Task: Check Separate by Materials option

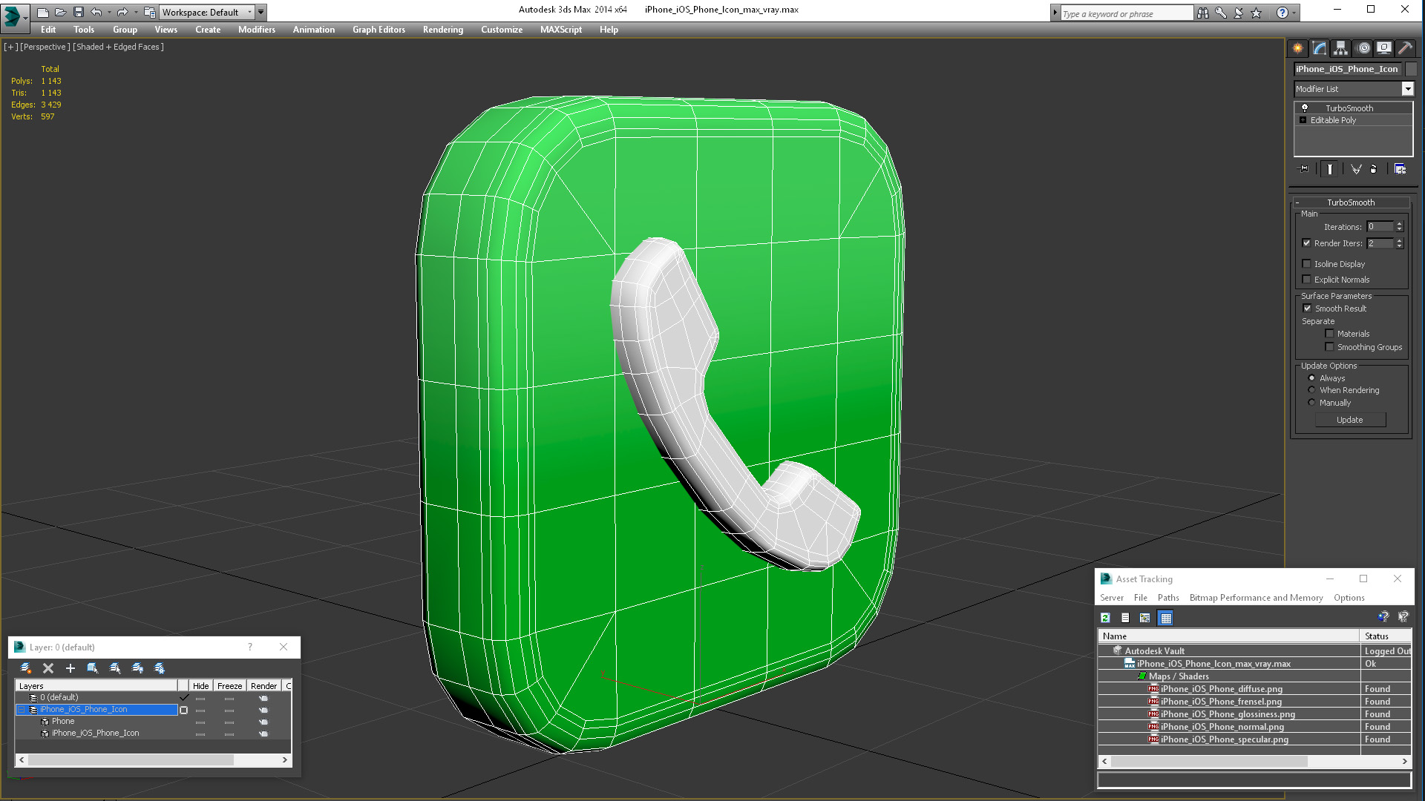Action: click(1330, 334)
